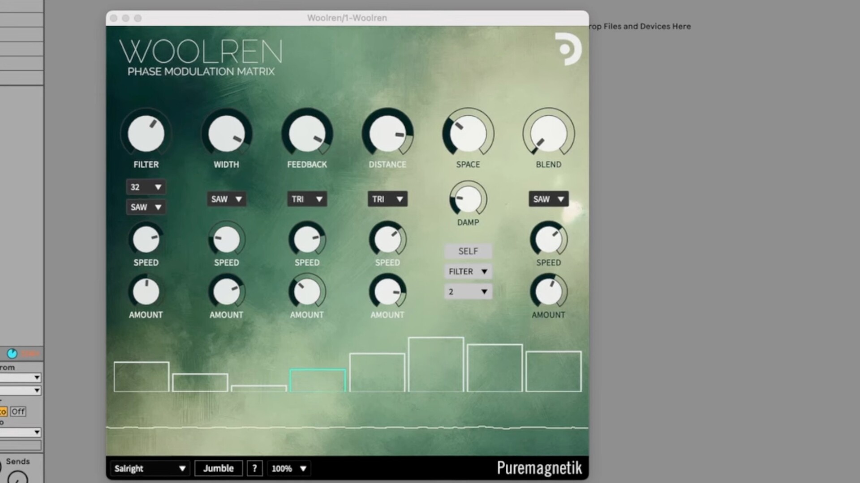Click the Puremagnetik logo icon at top right
Screen dimensions: 860x483
(x=568, y=49)
